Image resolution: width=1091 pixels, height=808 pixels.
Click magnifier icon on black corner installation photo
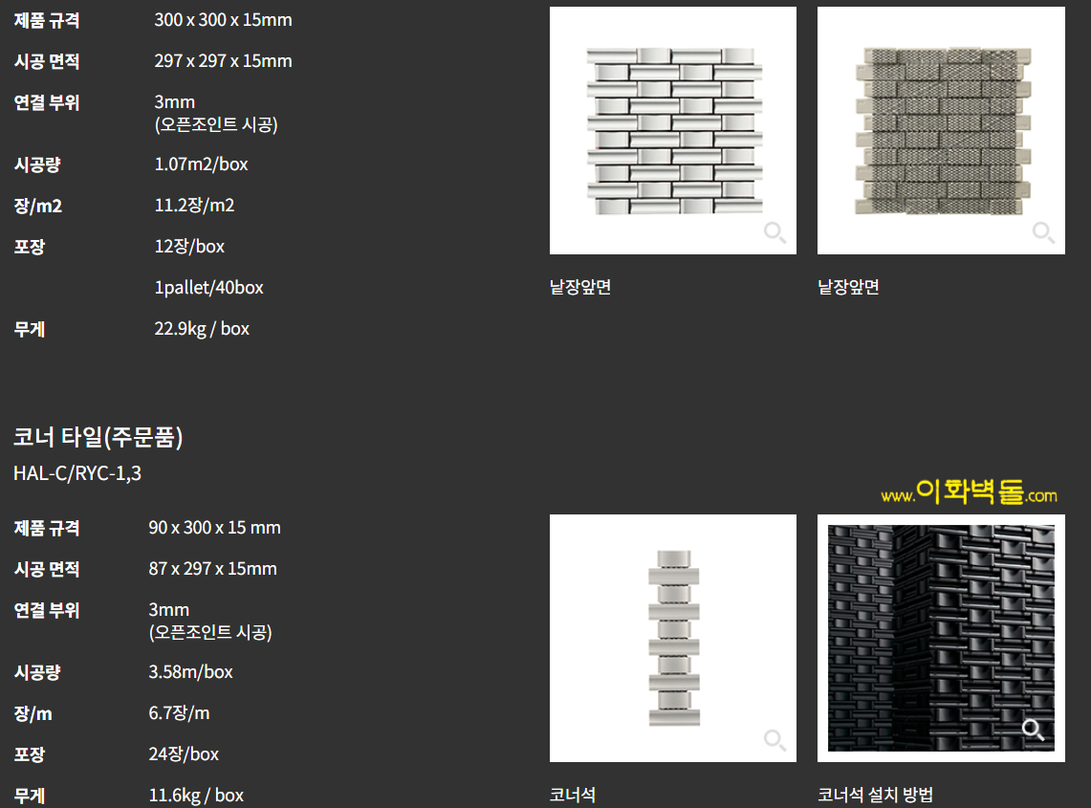coord(1033,731)
